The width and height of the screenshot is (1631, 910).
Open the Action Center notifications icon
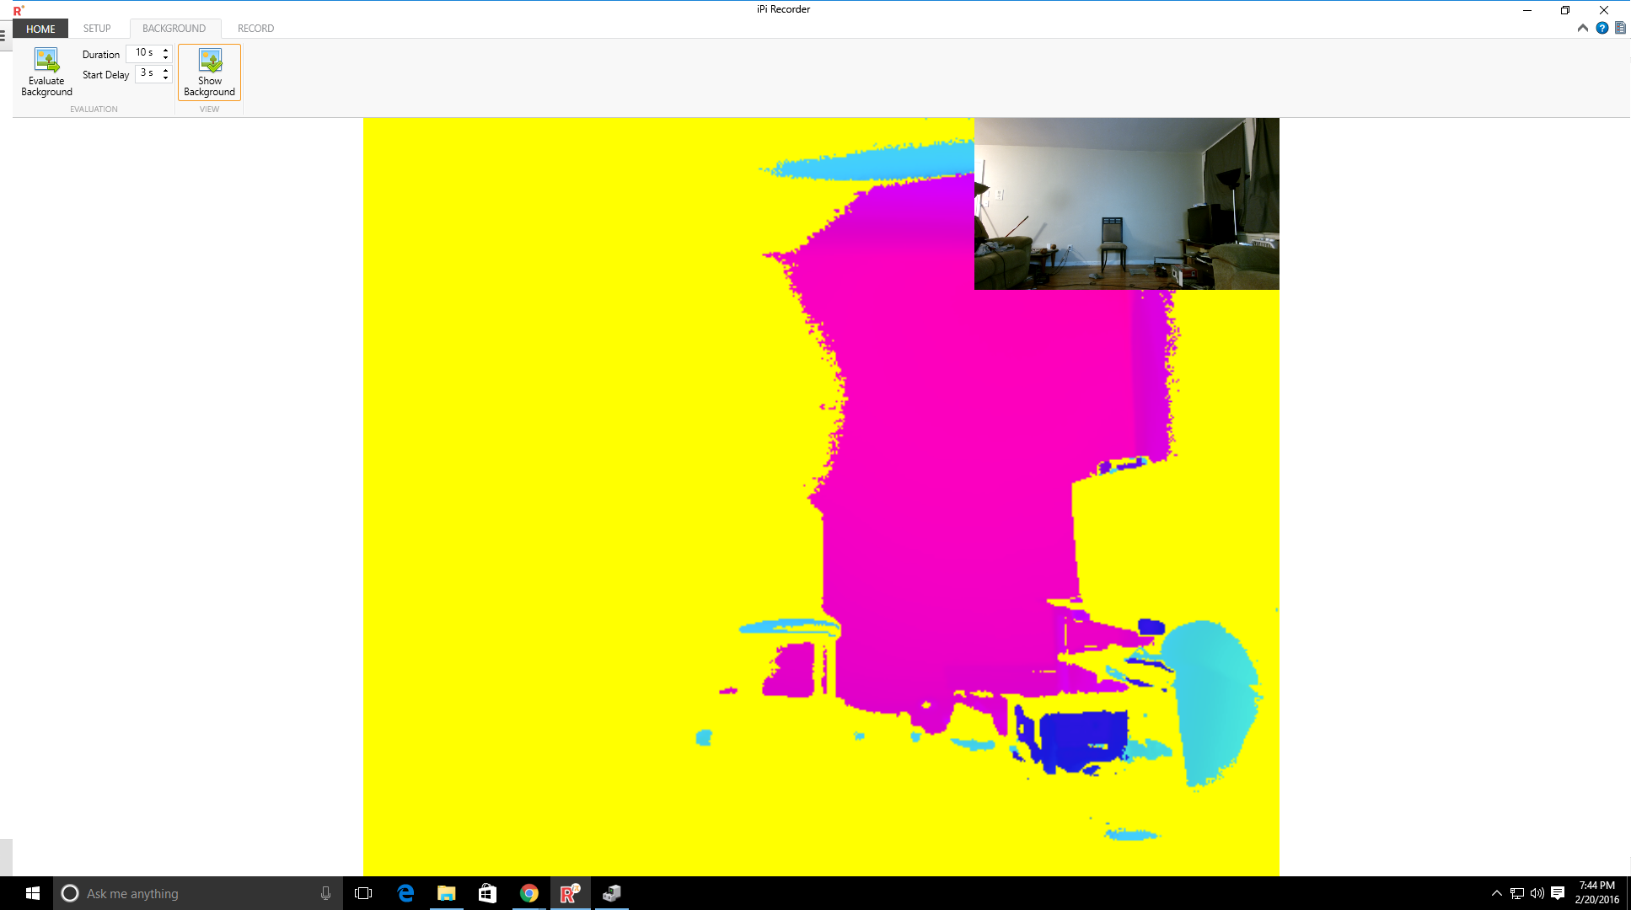[1558, 893]
